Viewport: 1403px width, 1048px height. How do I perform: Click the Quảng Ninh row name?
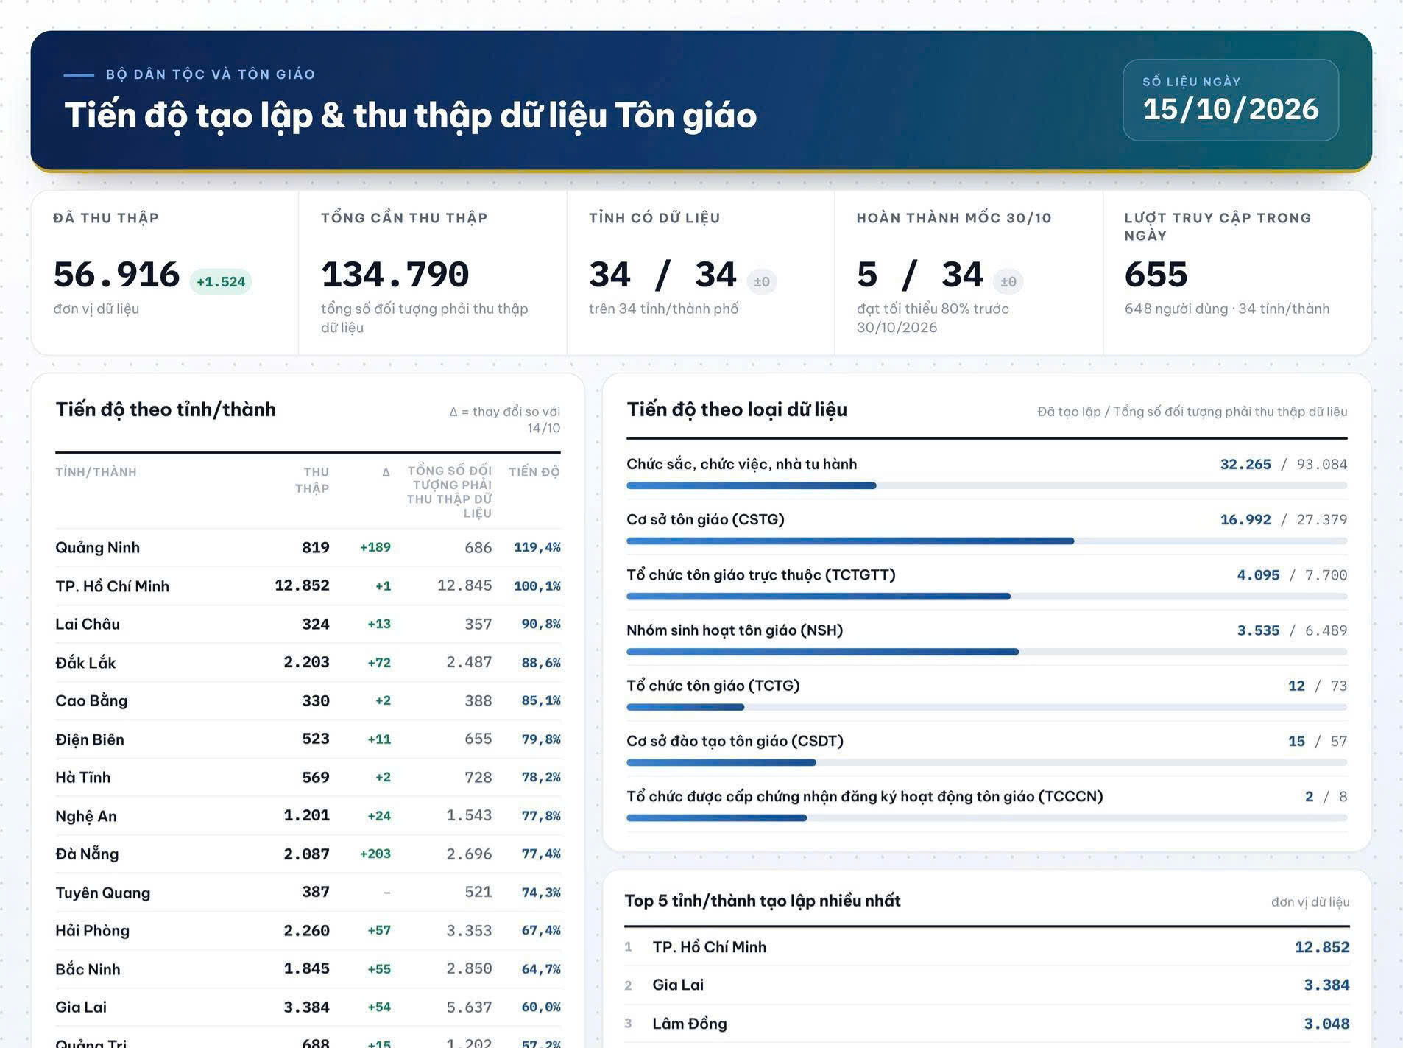pos(97,547)
